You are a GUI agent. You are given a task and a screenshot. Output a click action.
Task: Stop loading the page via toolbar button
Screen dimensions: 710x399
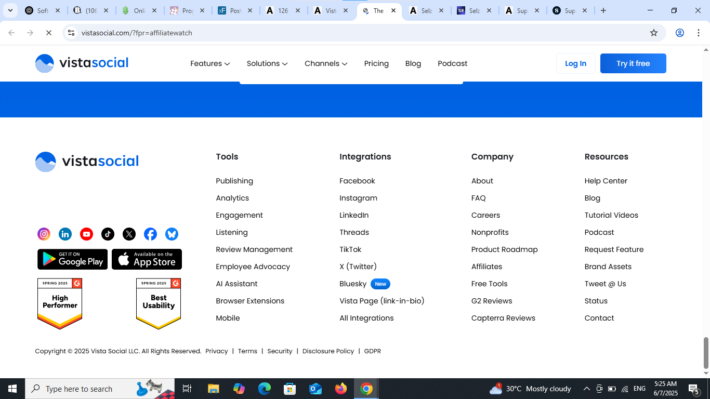click(48, 33)
